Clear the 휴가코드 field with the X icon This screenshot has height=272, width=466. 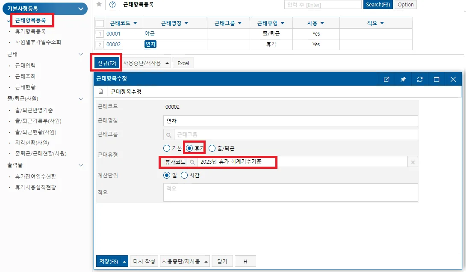413,162
